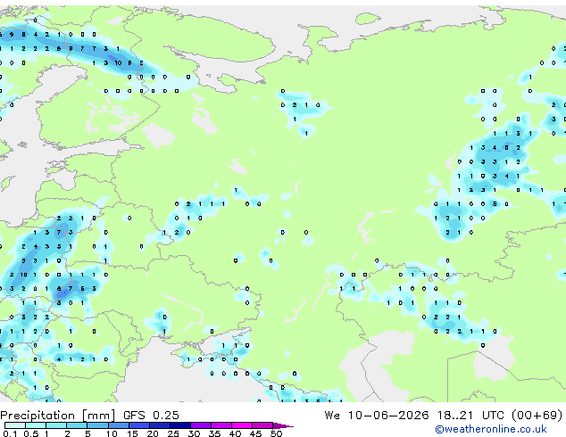This screenshot has height=437, width=566.
Task: Pick the 35–40 mm violet legend swatch
Action: click(x=221, y=425)
